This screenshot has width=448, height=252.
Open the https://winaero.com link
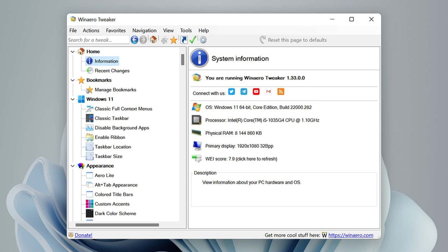click(351, 235)
